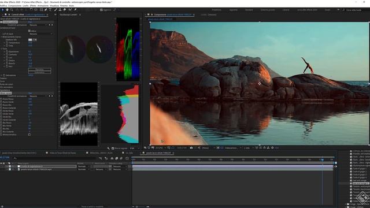Image resolution: width=370 pixels, height=208 pixels.
Task: Open timeline composition mini-flowchart icon
Action: click(x=100, y=158)
